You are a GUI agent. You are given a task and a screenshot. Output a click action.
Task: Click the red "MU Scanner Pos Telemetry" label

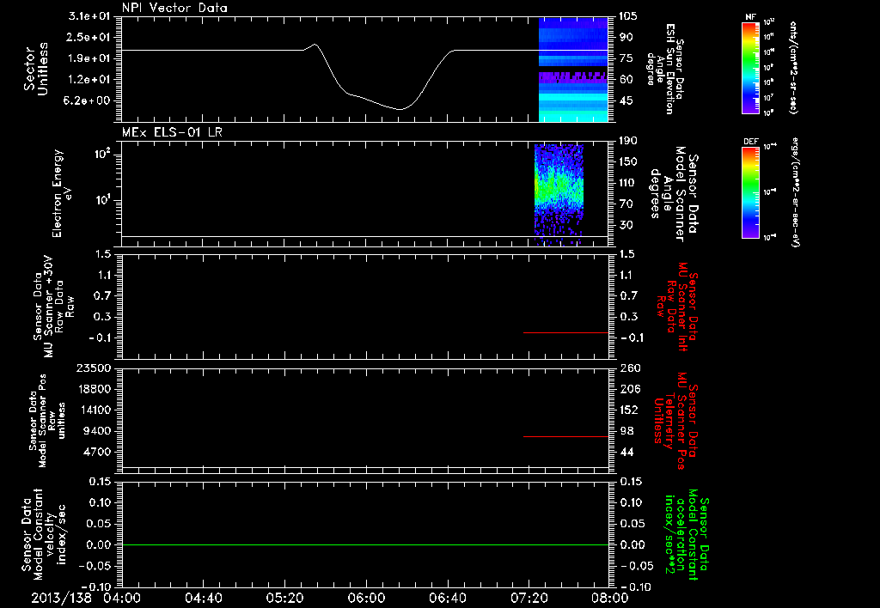[x=676, y=421]
